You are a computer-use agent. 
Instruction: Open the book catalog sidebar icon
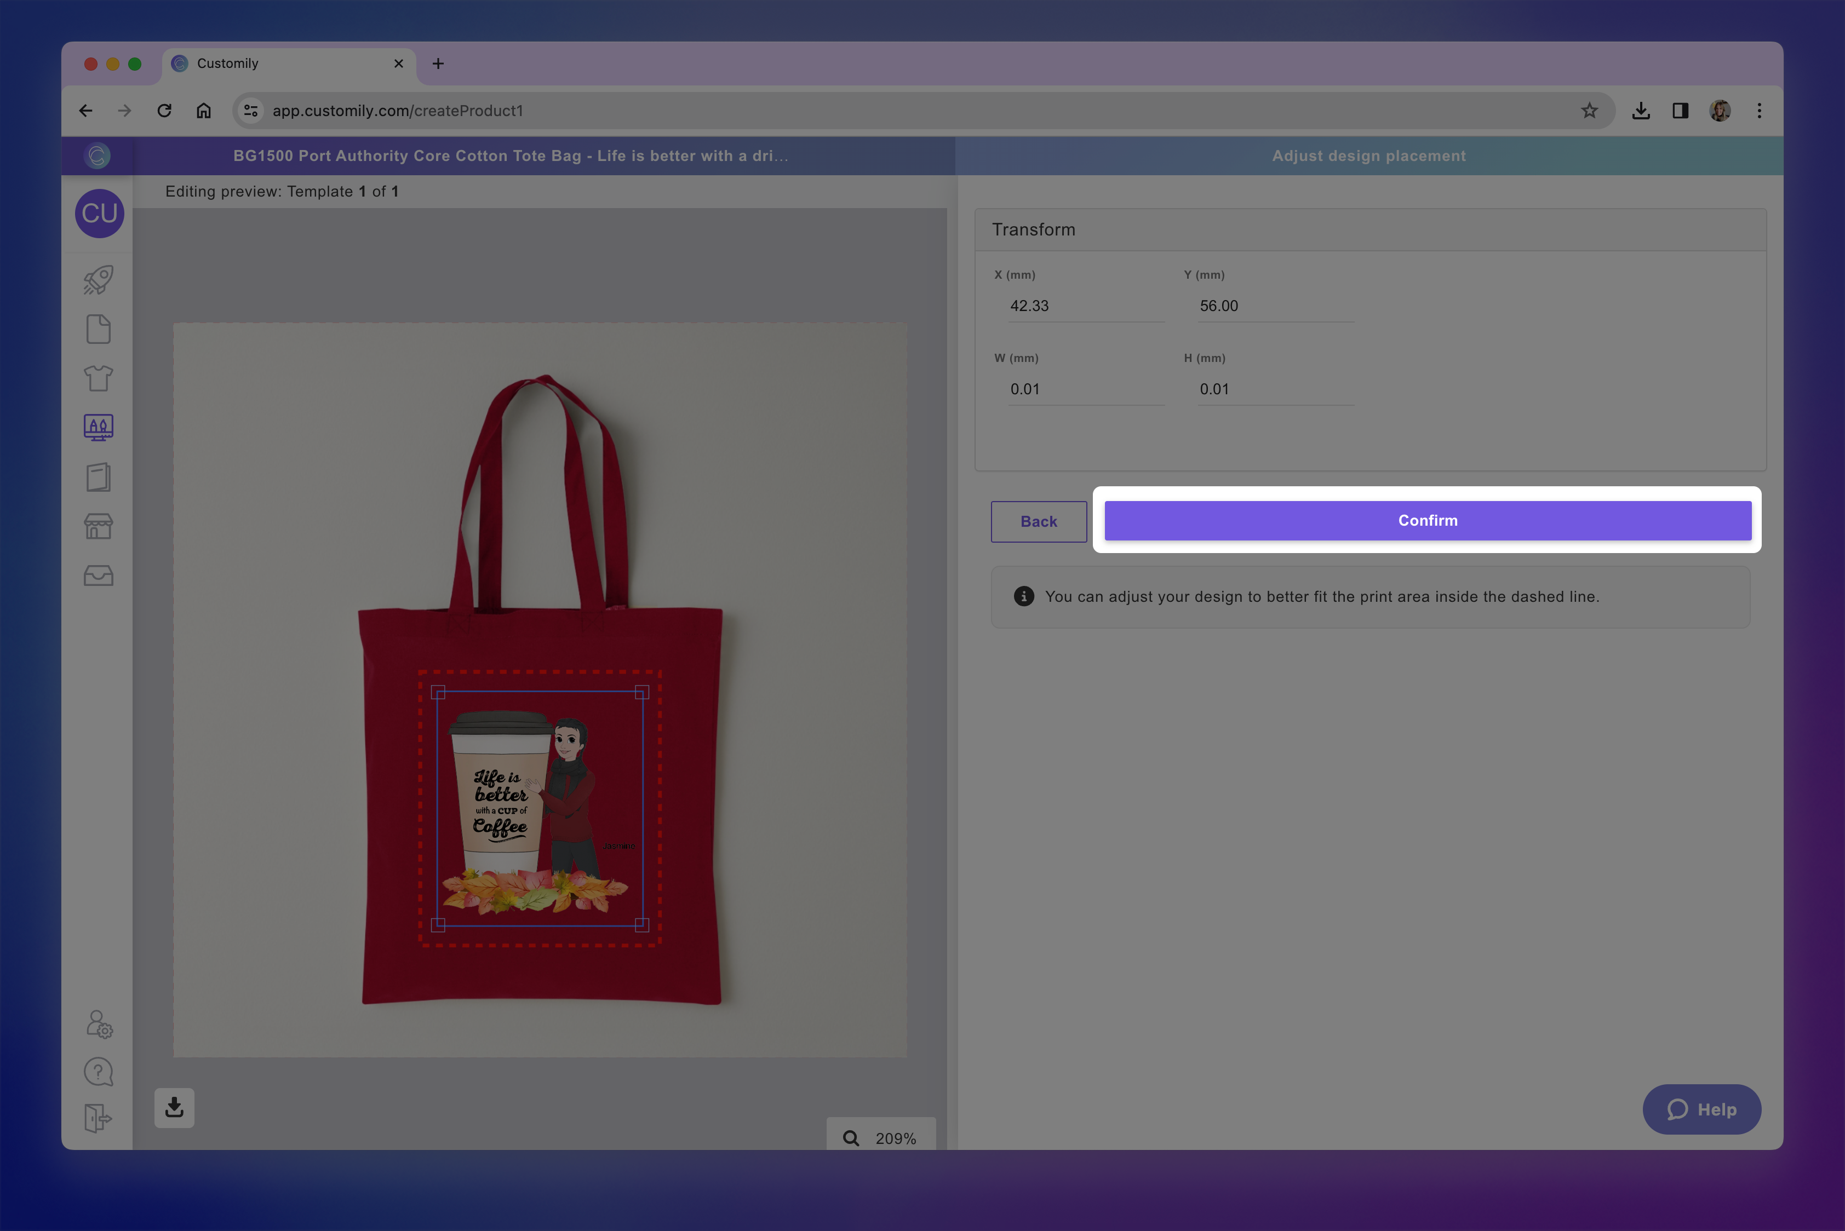click(x=98, y=478)
